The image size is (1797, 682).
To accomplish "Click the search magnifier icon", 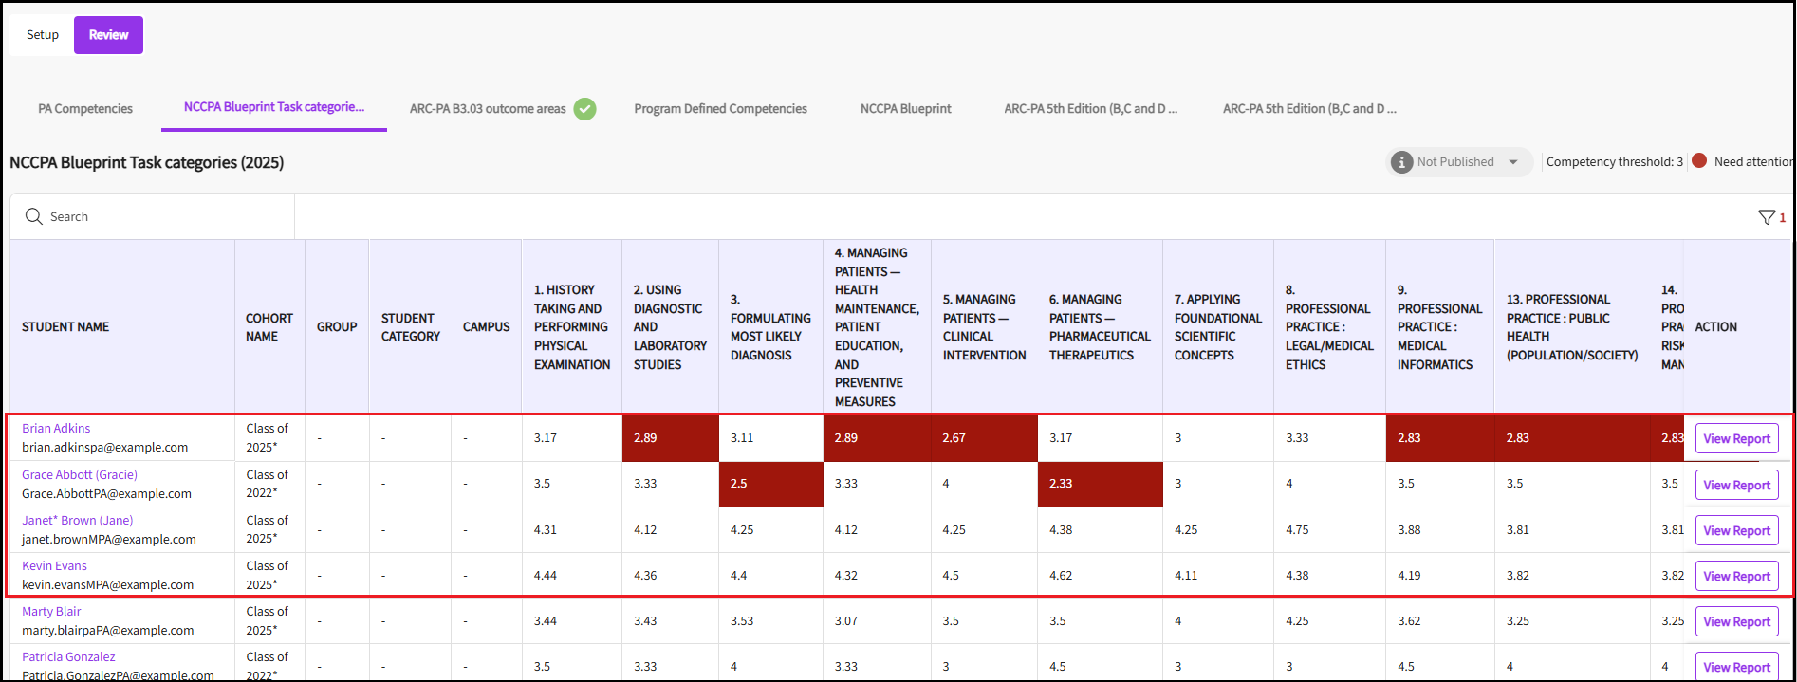I will tap(34, 216).
